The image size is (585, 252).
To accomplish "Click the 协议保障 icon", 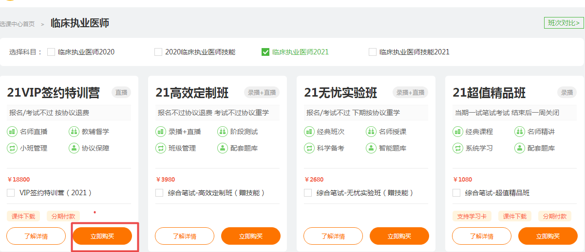I will 74,148.
